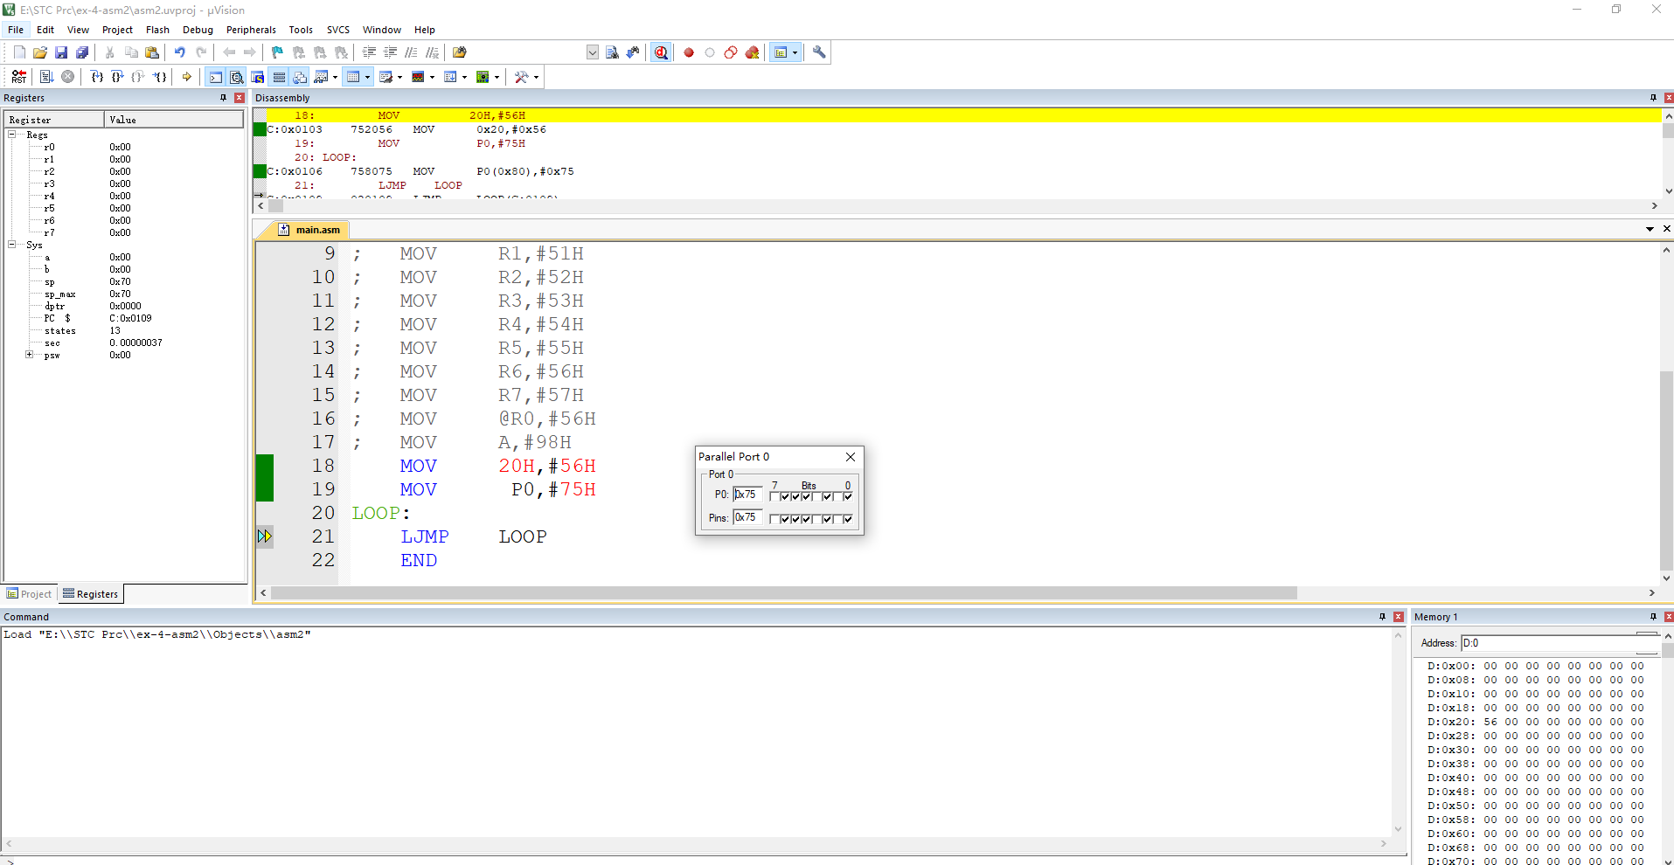Toggle P0 bit 7 checkbox

point(774,496)
